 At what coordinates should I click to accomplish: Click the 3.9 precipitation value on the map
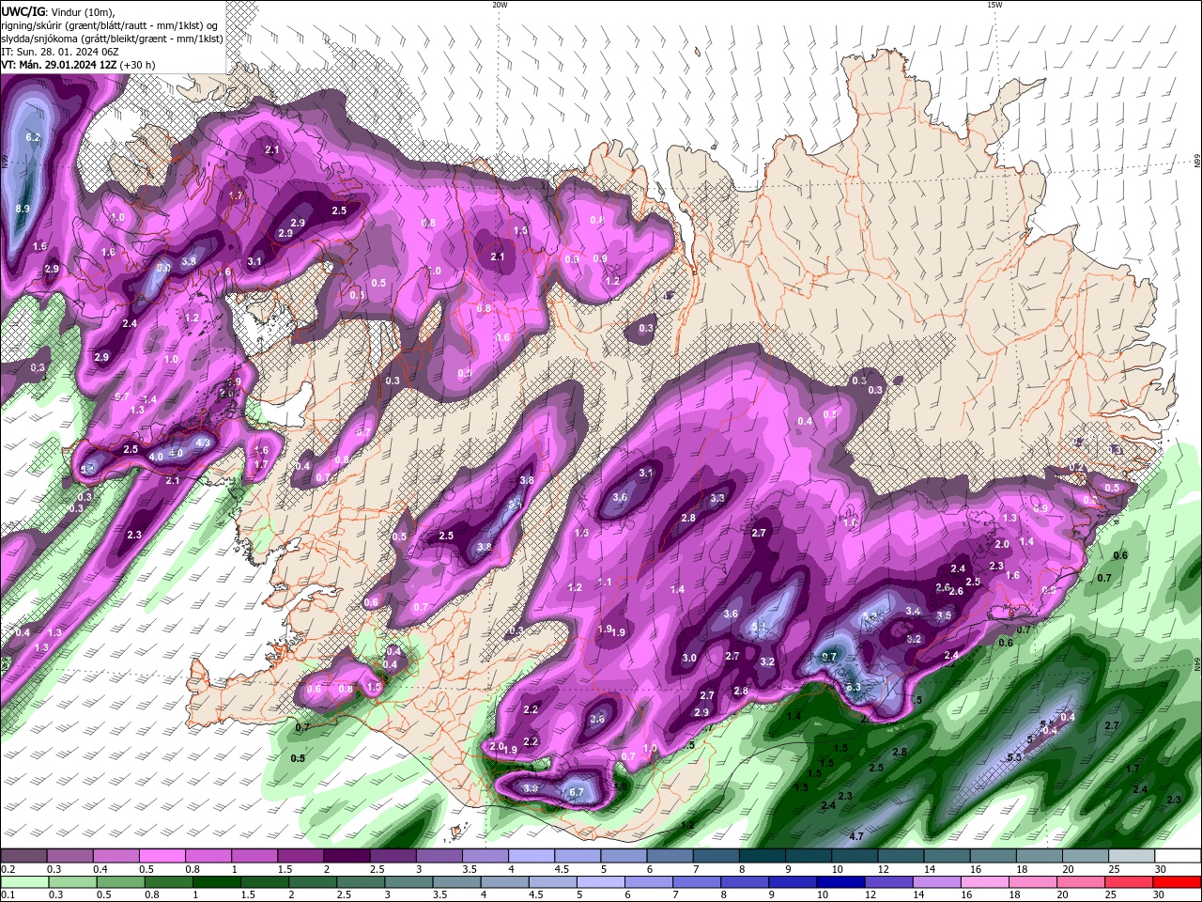tap(531, 788)
